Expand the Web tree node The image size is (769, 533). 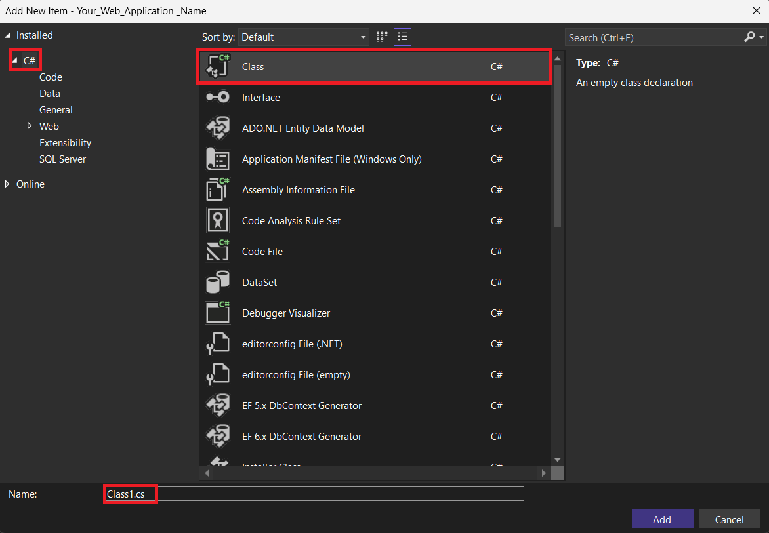pos(30,126)
